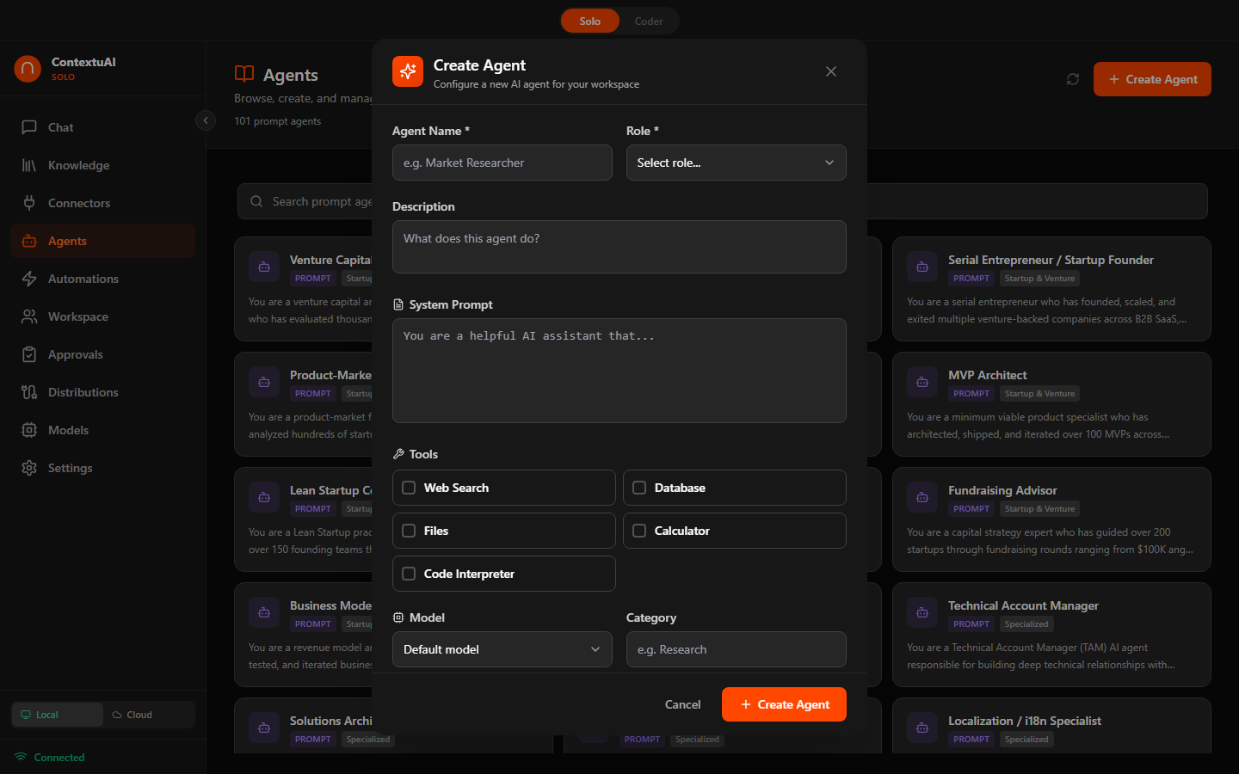Image resolution: width=1239 pixels, height=774 pixels.
Task: Click Specialized tag on Technical Account Manager card
Action: pyautogui.click(x=1026, y=624)
